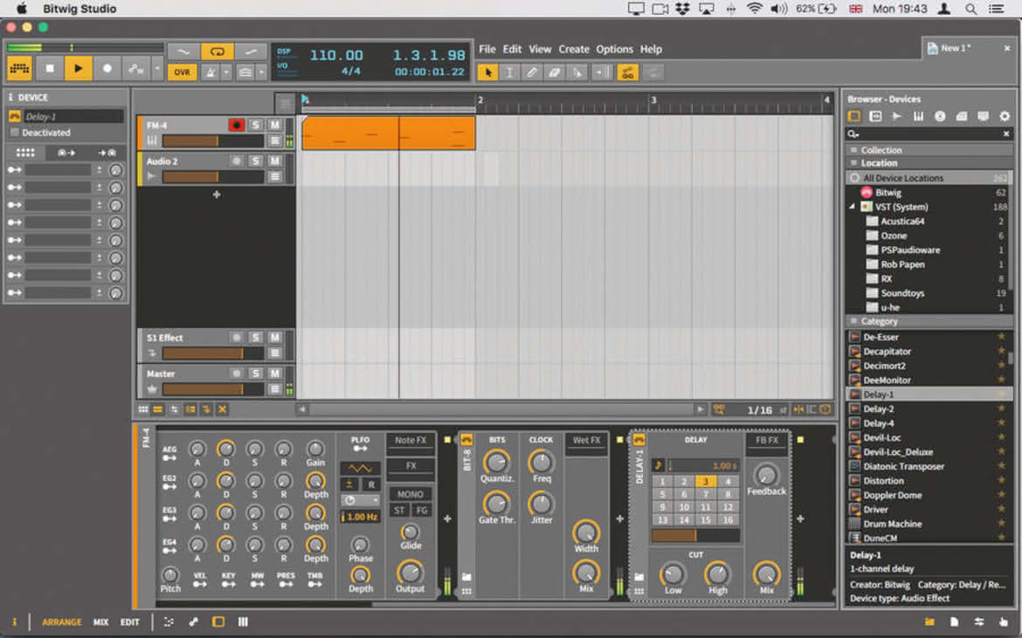Click the Bit-8 device power icon
1022x638 pixels.
466,440
